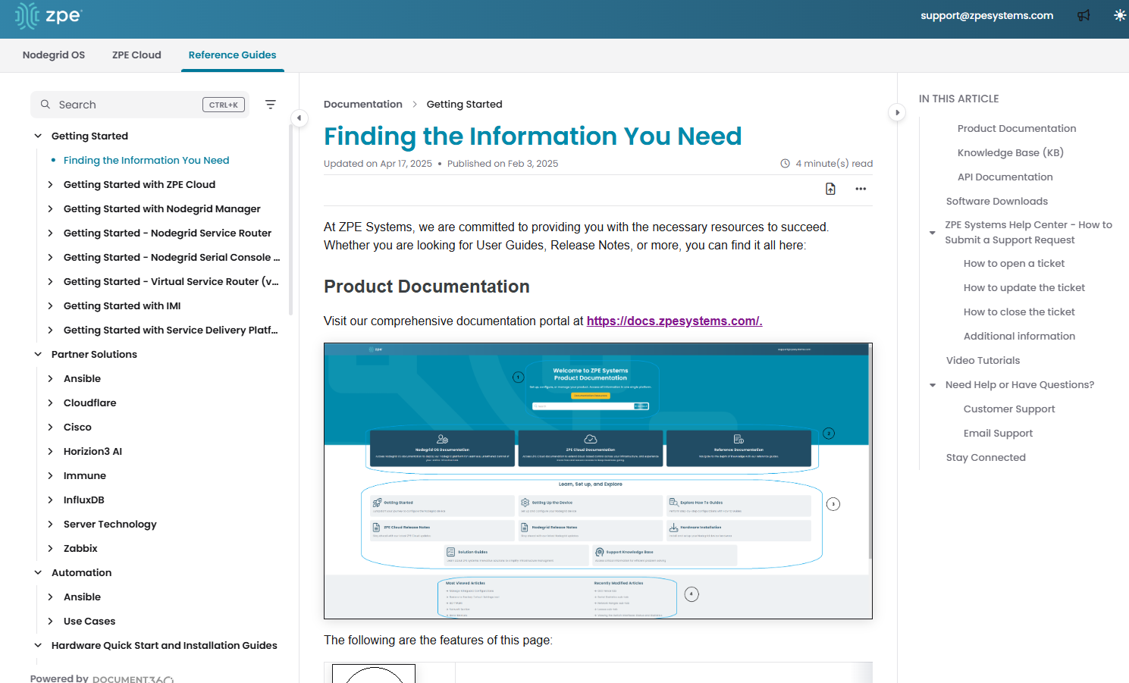Open Getting Started - Nodegrid Serial Console
This screenshot has width=1129, height=683.
(171, 258)
